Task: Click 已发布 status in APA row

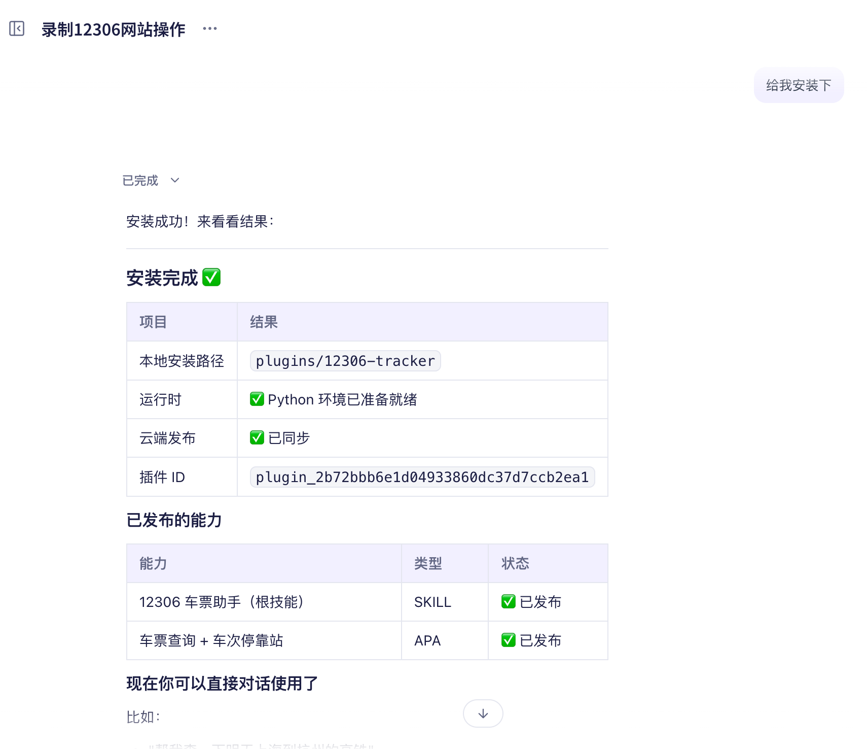Action: coord(531,640)
